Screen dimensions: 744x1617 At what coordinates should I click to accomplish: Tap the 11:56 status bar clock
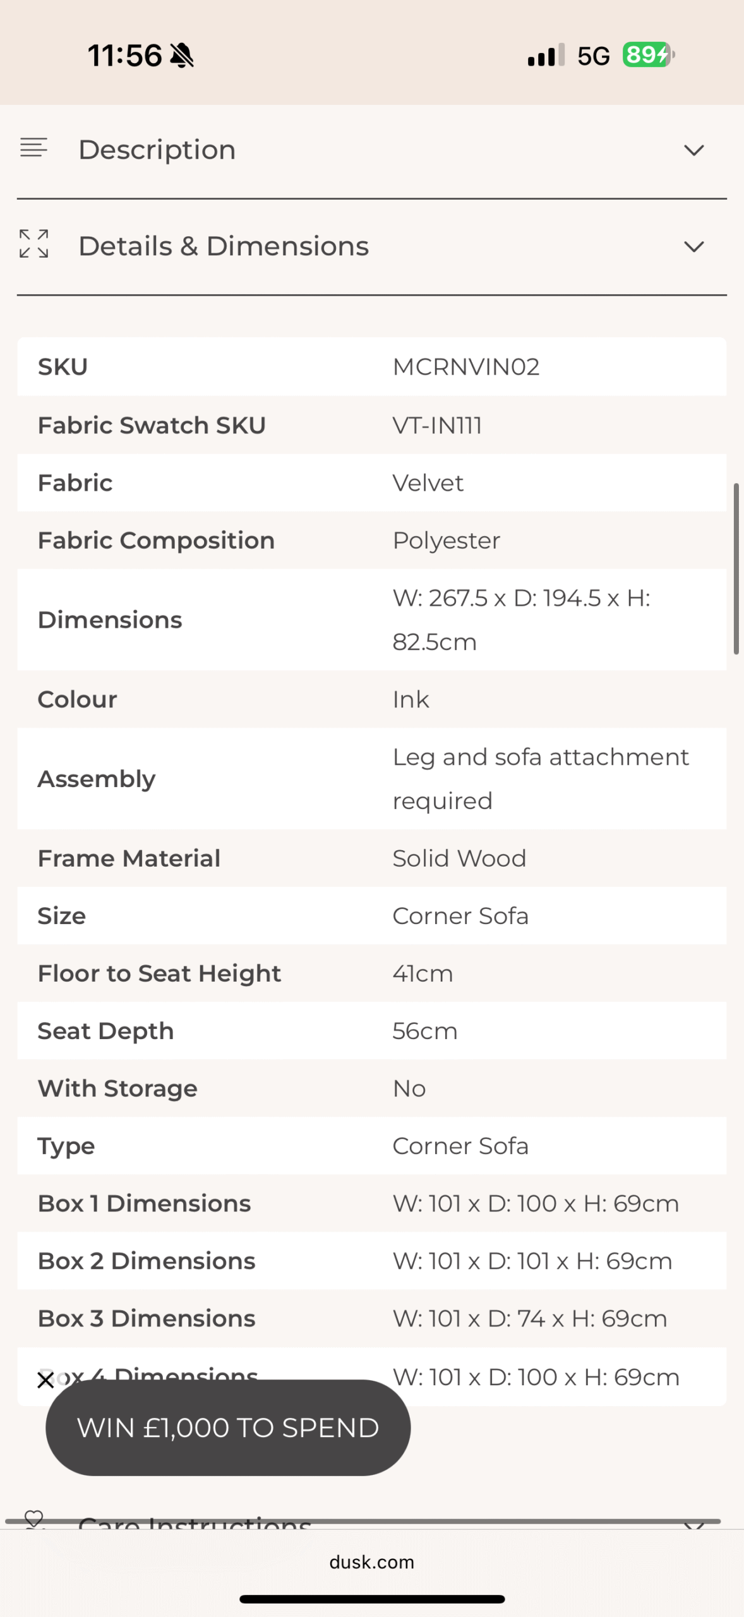coord(124,56)
